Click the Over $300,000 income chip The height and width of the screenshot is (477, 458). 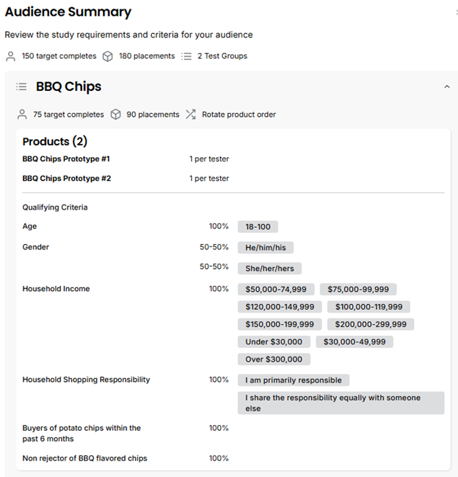(x=274, y=360)
